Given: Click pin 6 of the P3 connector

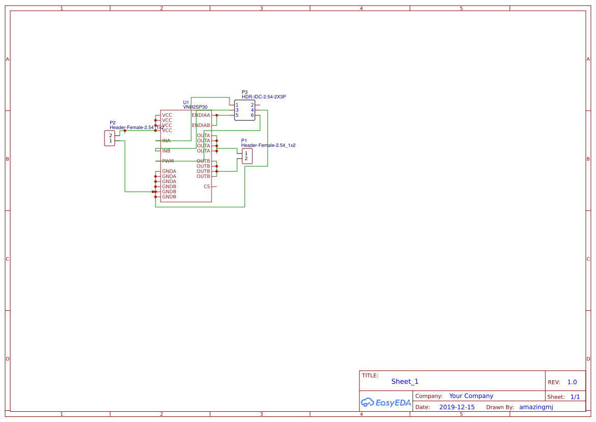Looking at the screenshot, I should point(252,115).
